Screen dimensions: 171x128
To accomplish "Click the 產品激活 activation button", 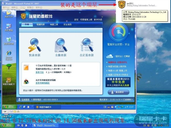I will click(x=119, y=92).
